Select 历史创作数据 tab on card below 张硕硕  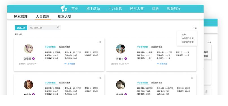point(64,83)
